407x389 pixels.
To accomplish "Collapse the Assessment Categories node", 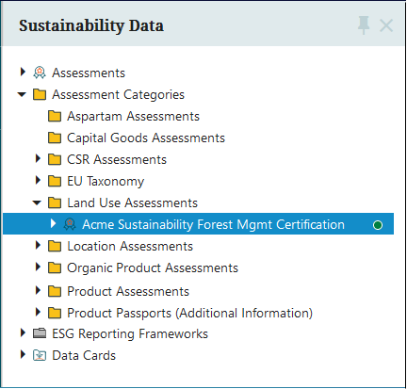I will (22, 94).
